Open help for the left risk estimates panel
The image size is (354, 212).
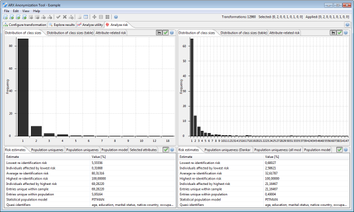172,150
